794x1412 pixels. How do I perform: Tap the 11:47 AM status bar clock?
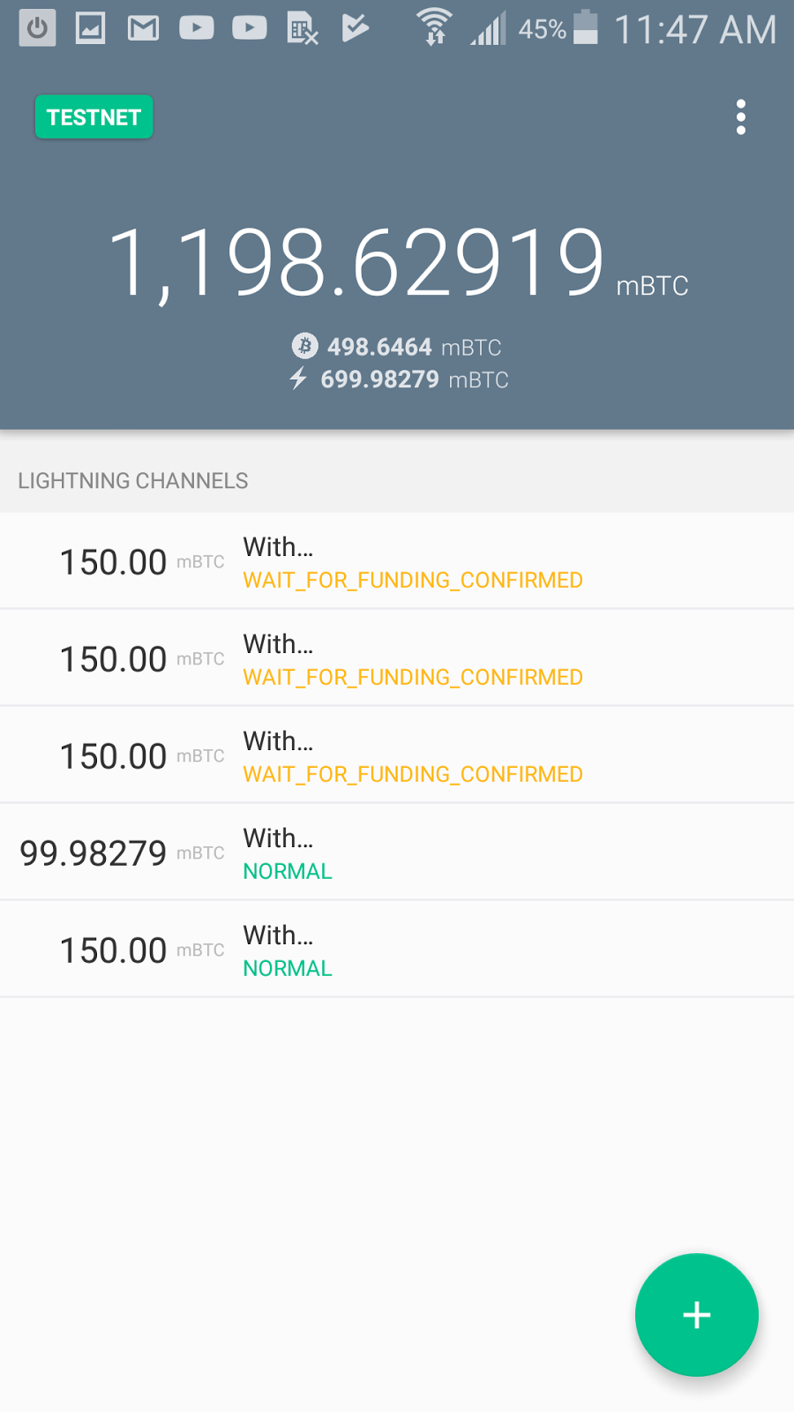click(694, 30)
